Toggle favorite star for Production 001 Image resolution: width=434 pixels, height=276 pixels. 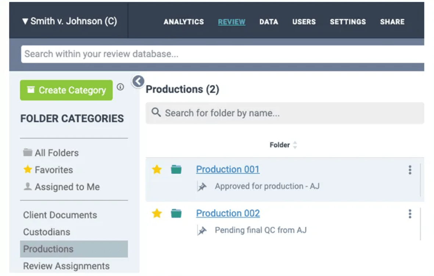(157, 169)
